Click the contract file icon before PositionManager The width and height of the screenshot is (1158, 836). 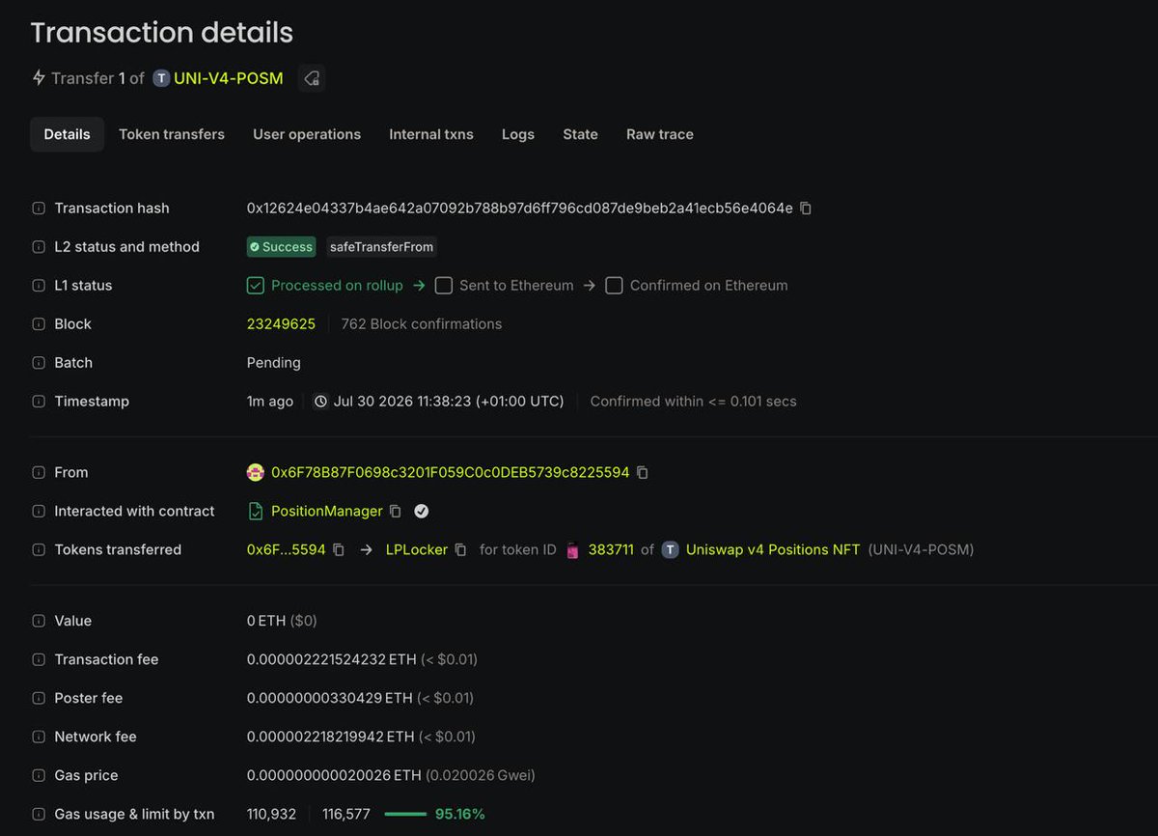256,512
